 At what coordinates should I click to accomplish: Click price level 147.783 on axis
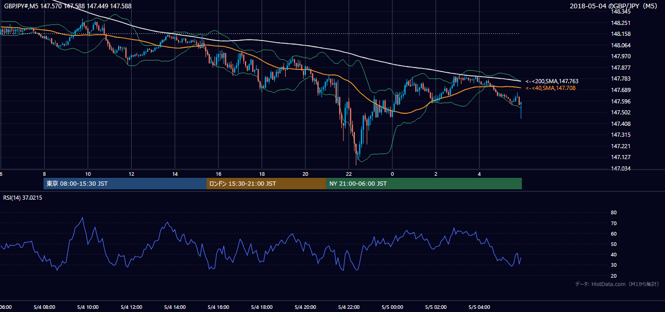(620, 79)
